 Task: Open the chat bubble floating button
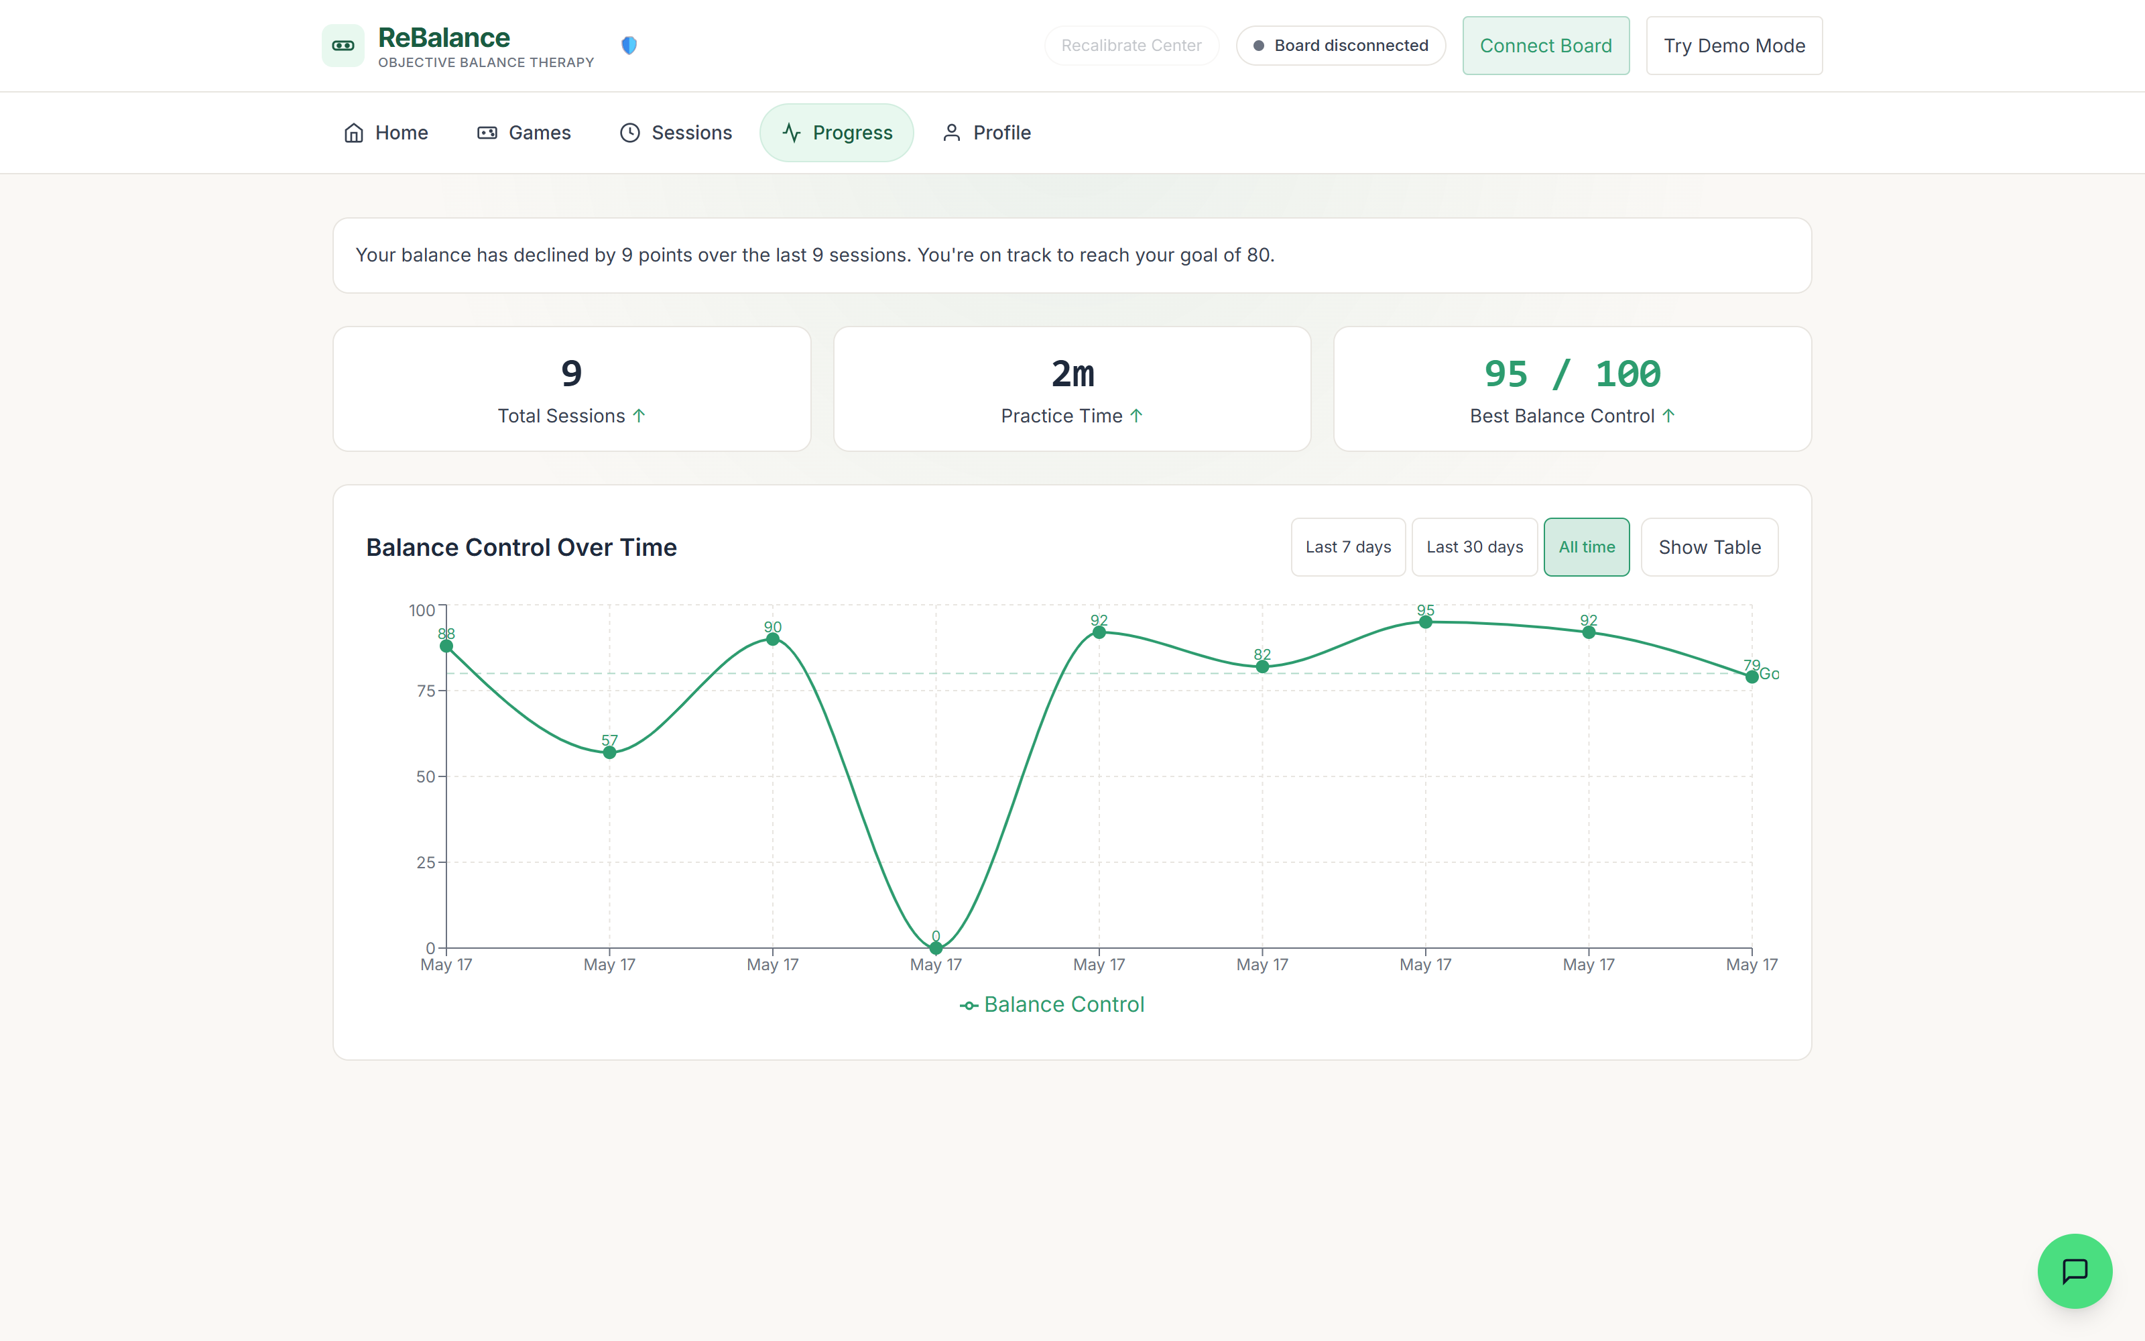coord(2074,1270)
